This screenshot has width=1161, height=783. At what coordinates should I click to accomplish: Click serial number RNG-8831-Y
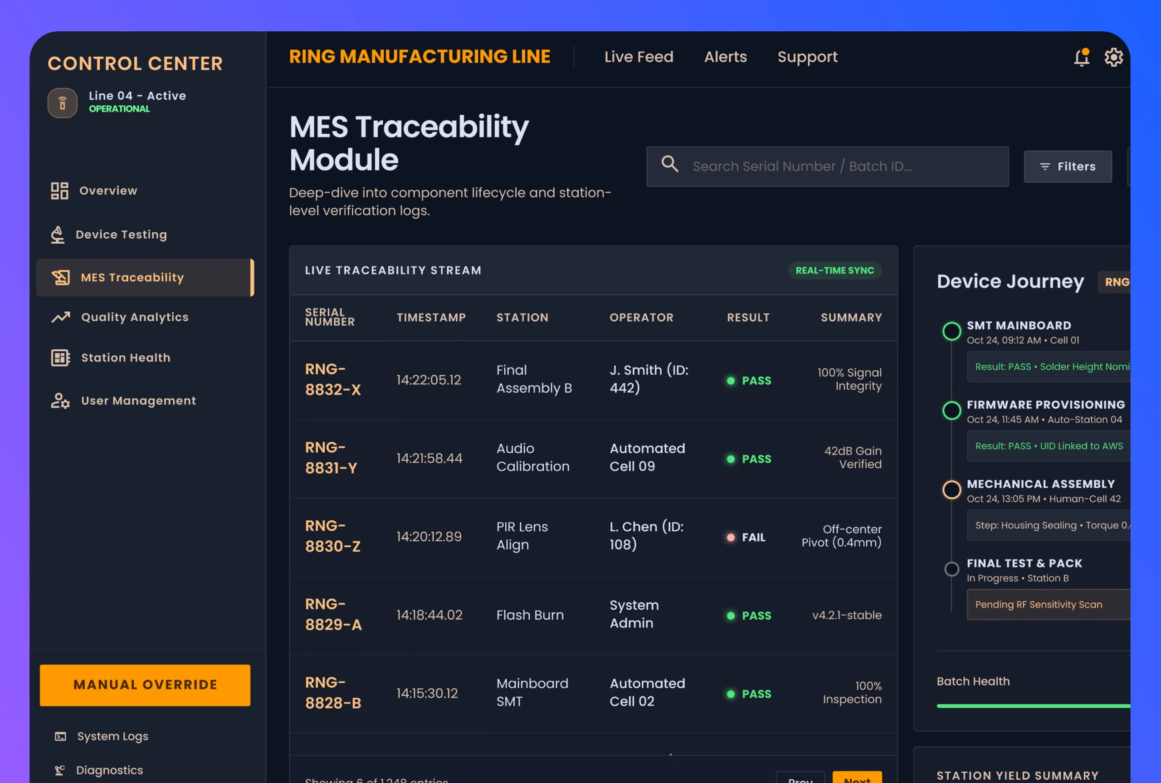pos(332,458)
